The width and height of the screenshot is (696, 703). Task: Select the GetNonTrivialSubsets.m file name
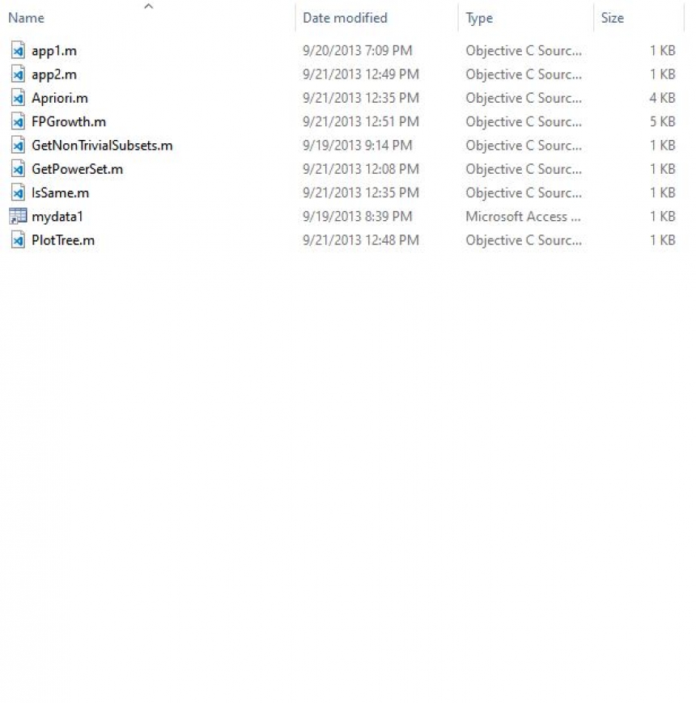(x=102, y=146)
